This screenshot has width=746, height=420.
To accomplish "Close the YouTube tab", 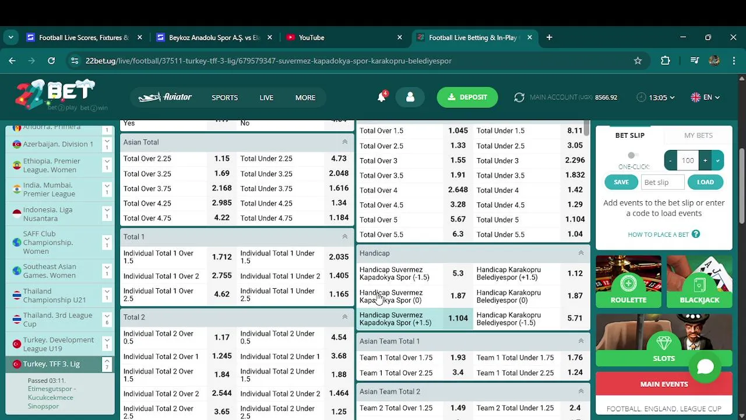I will click(x=399, y=37).
